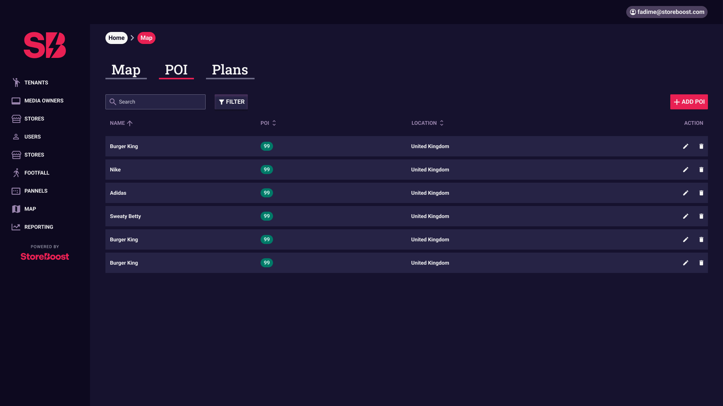The width and height of the screenshot is (723, 406).
Task: Focus the Search input field
Action: 156,102
